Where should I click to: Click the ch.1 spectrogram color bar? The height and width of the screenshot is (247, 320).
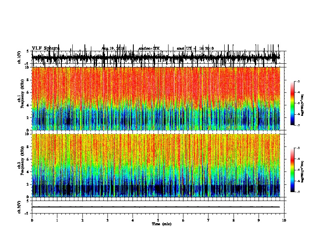292,103
